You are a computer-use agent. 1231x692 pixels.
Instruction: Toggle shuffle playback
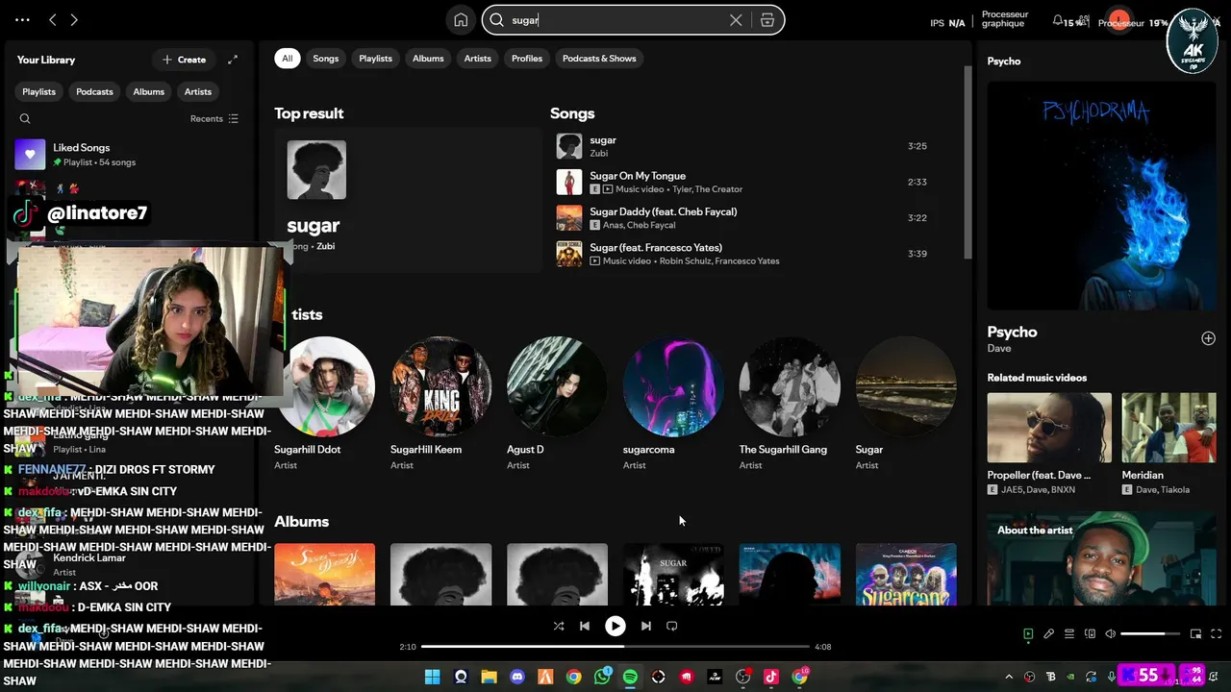pos(559,626)
